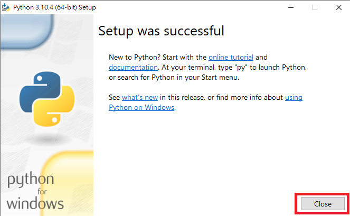Click the blue and yellow Python logo
This screenshot has height=216, width=350.
pos(46,100)
